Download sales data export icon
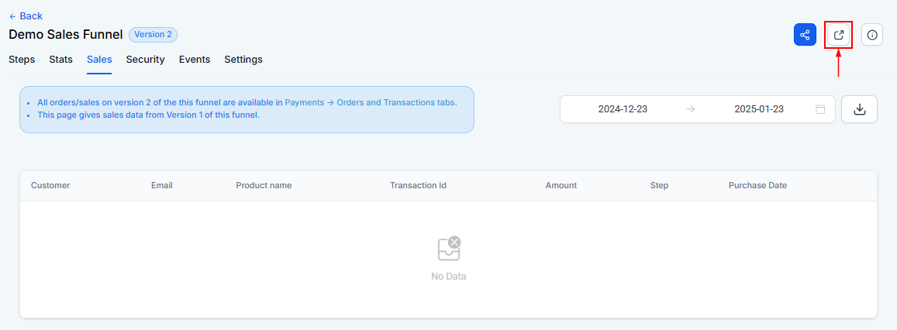 (859, 109)
